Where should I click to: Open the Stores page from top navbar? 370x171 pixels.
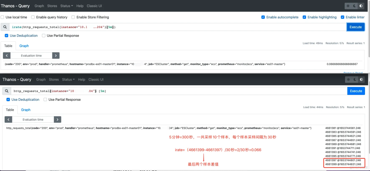(52, 6)
